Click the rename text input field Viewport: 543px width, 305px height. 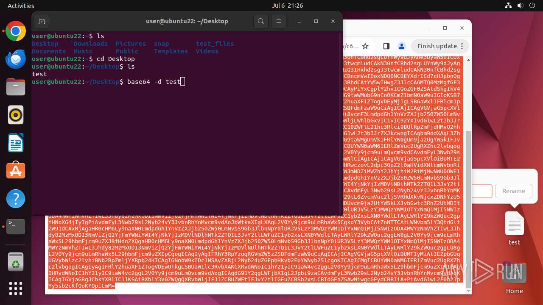(482, 191)
